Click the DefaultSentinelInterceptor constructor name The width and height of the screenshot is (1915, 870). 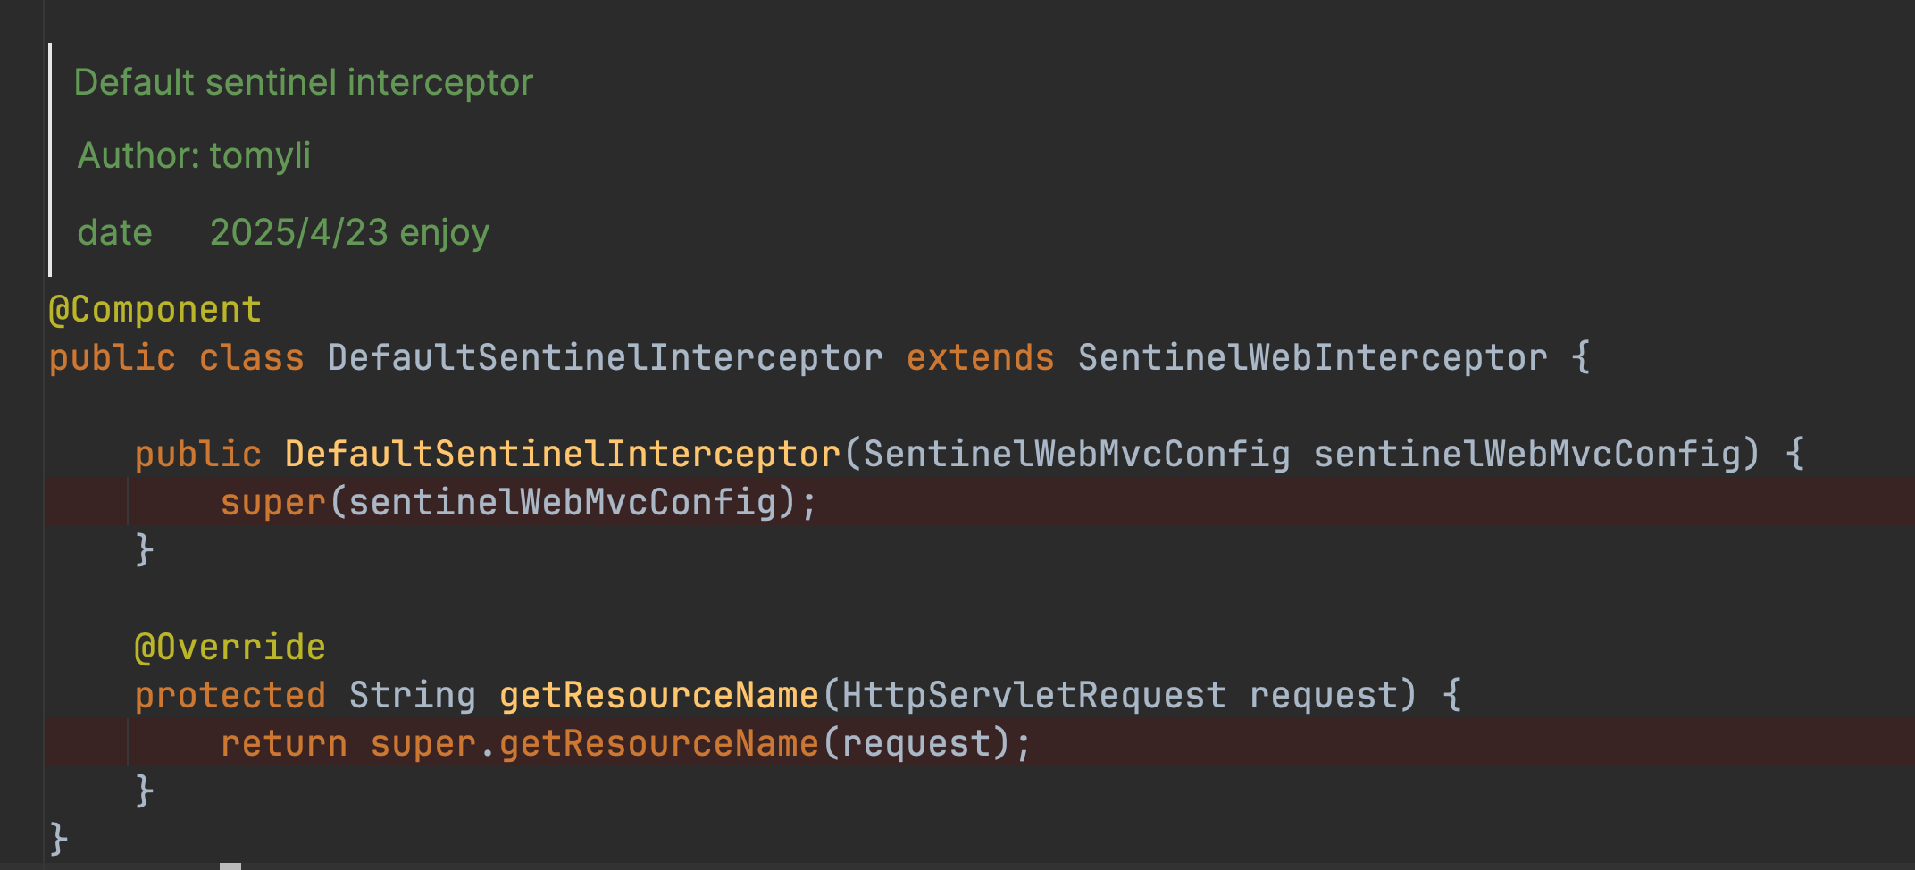click(562, 455)
